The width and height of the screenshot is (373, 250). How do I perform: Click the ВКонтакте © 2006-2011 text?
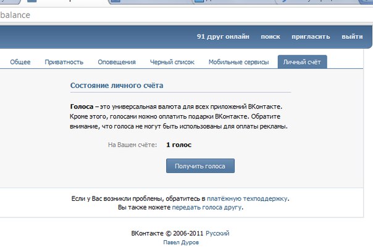pos(167,233)
